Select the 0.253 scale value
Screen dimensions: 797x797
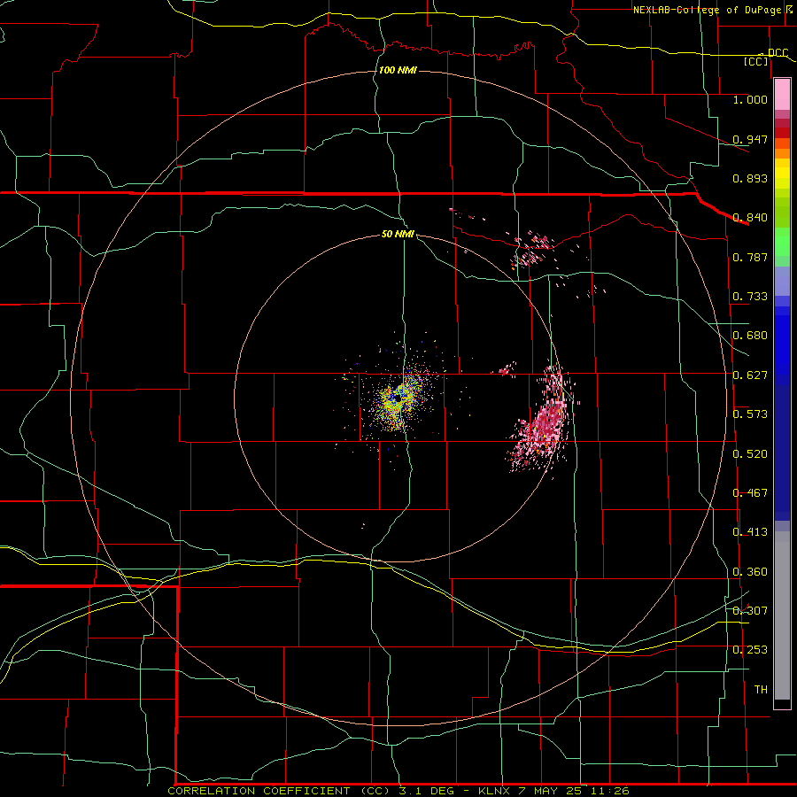[x=750, y=650]
